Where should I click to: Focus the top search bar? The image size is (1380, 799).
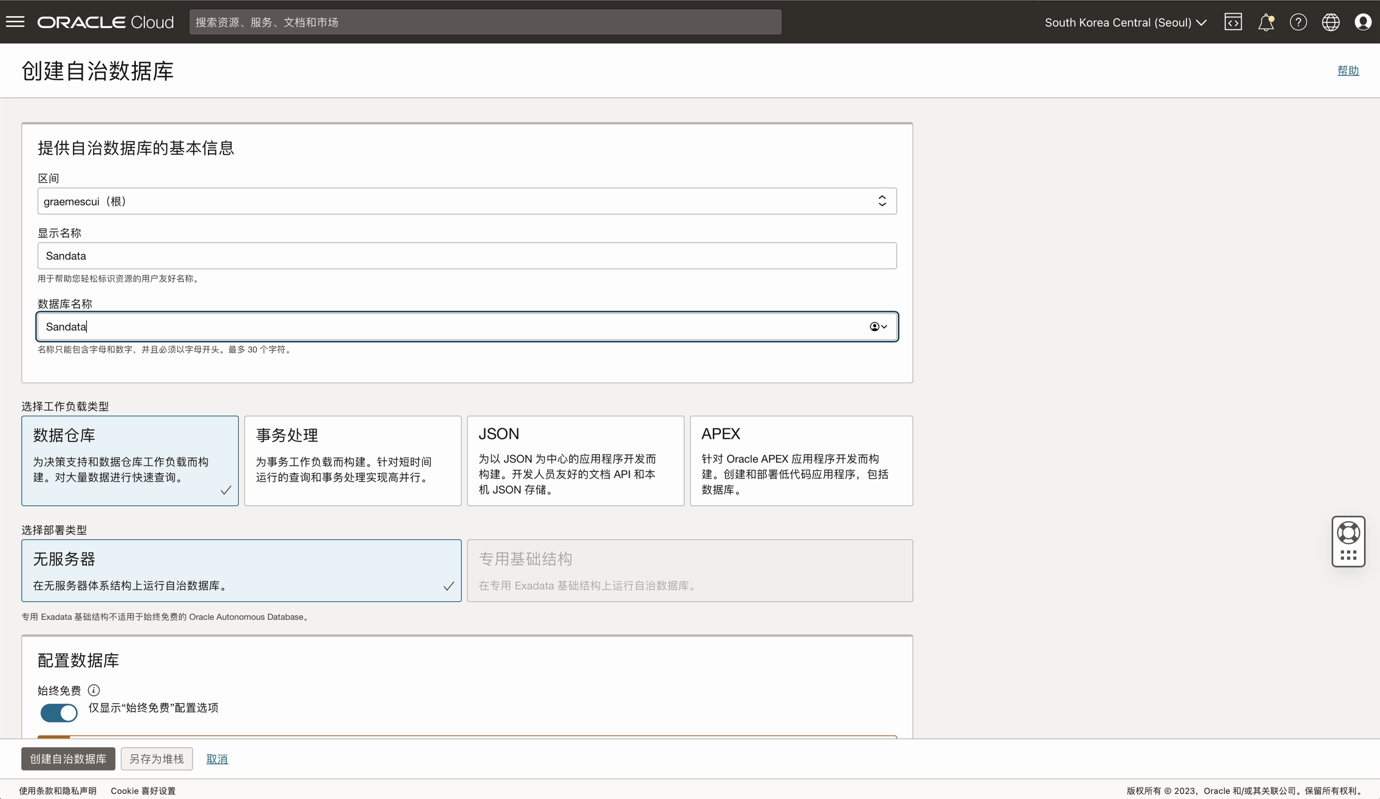[x=486, y=22]
